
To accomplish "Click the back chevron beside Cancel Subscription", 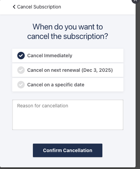I will 14,7.
